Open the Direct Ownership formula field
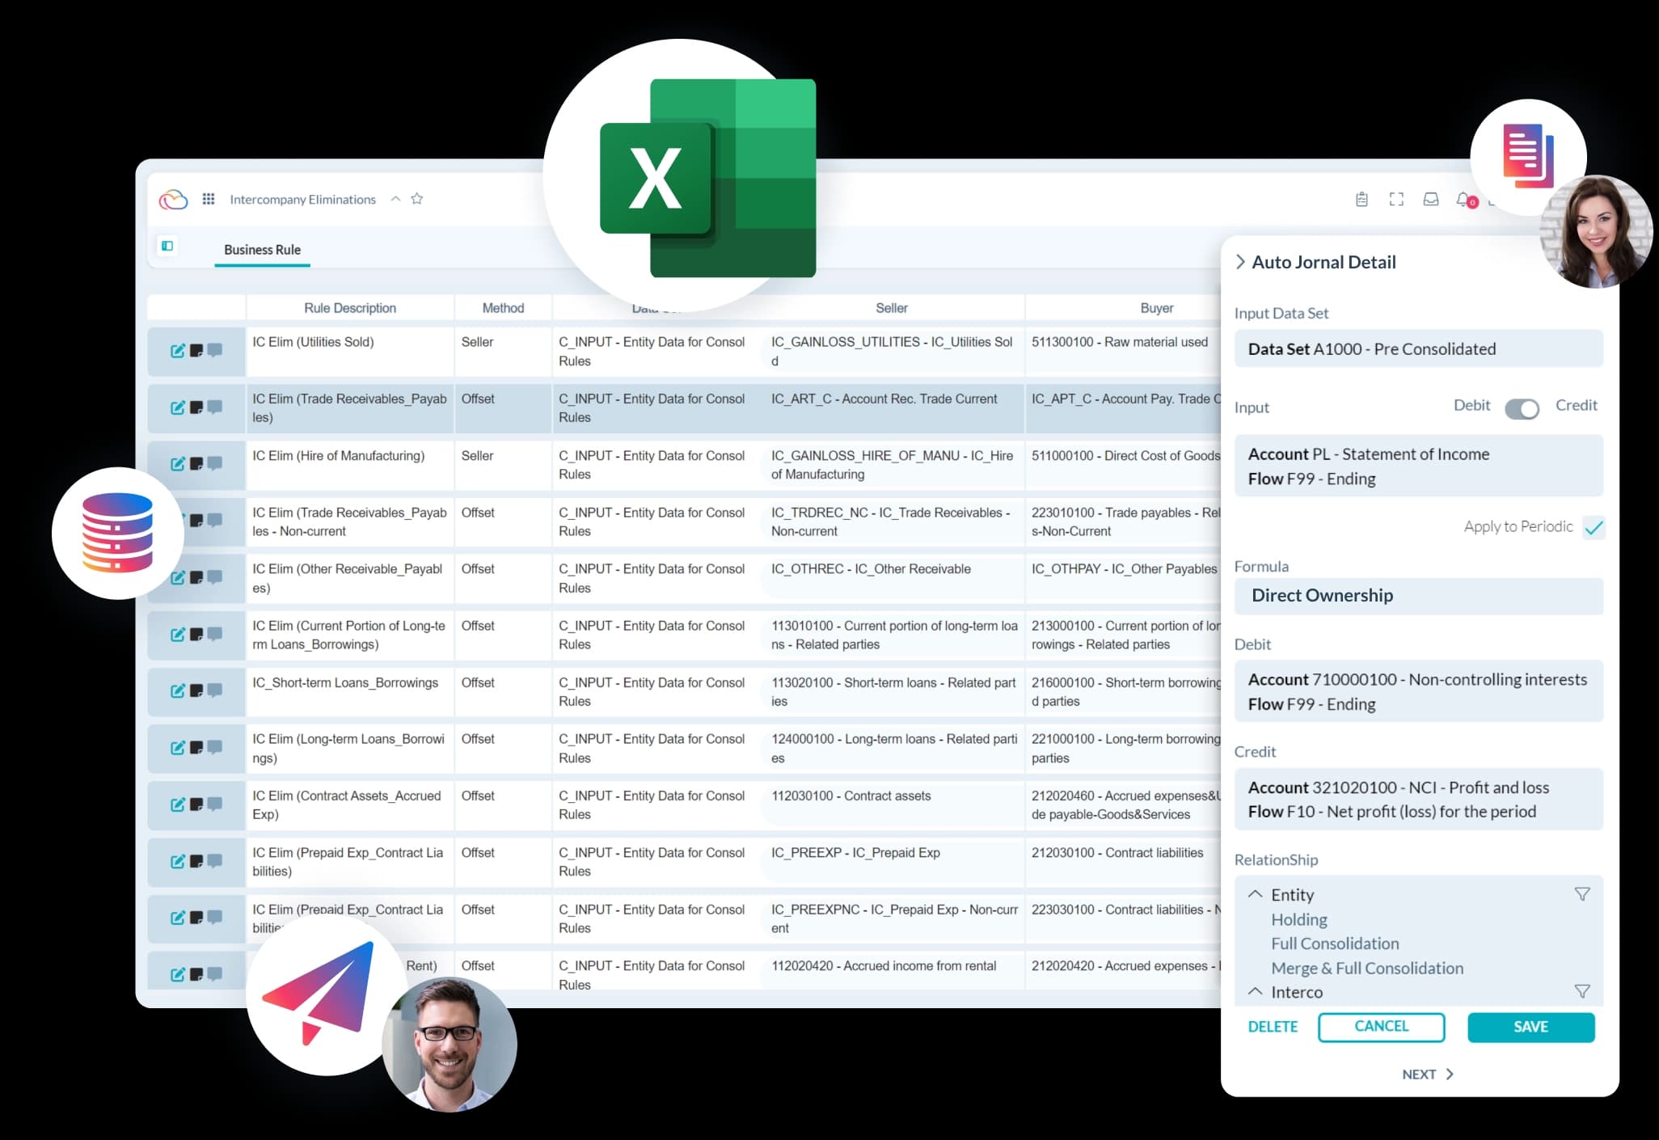 tap(1418, 596)
